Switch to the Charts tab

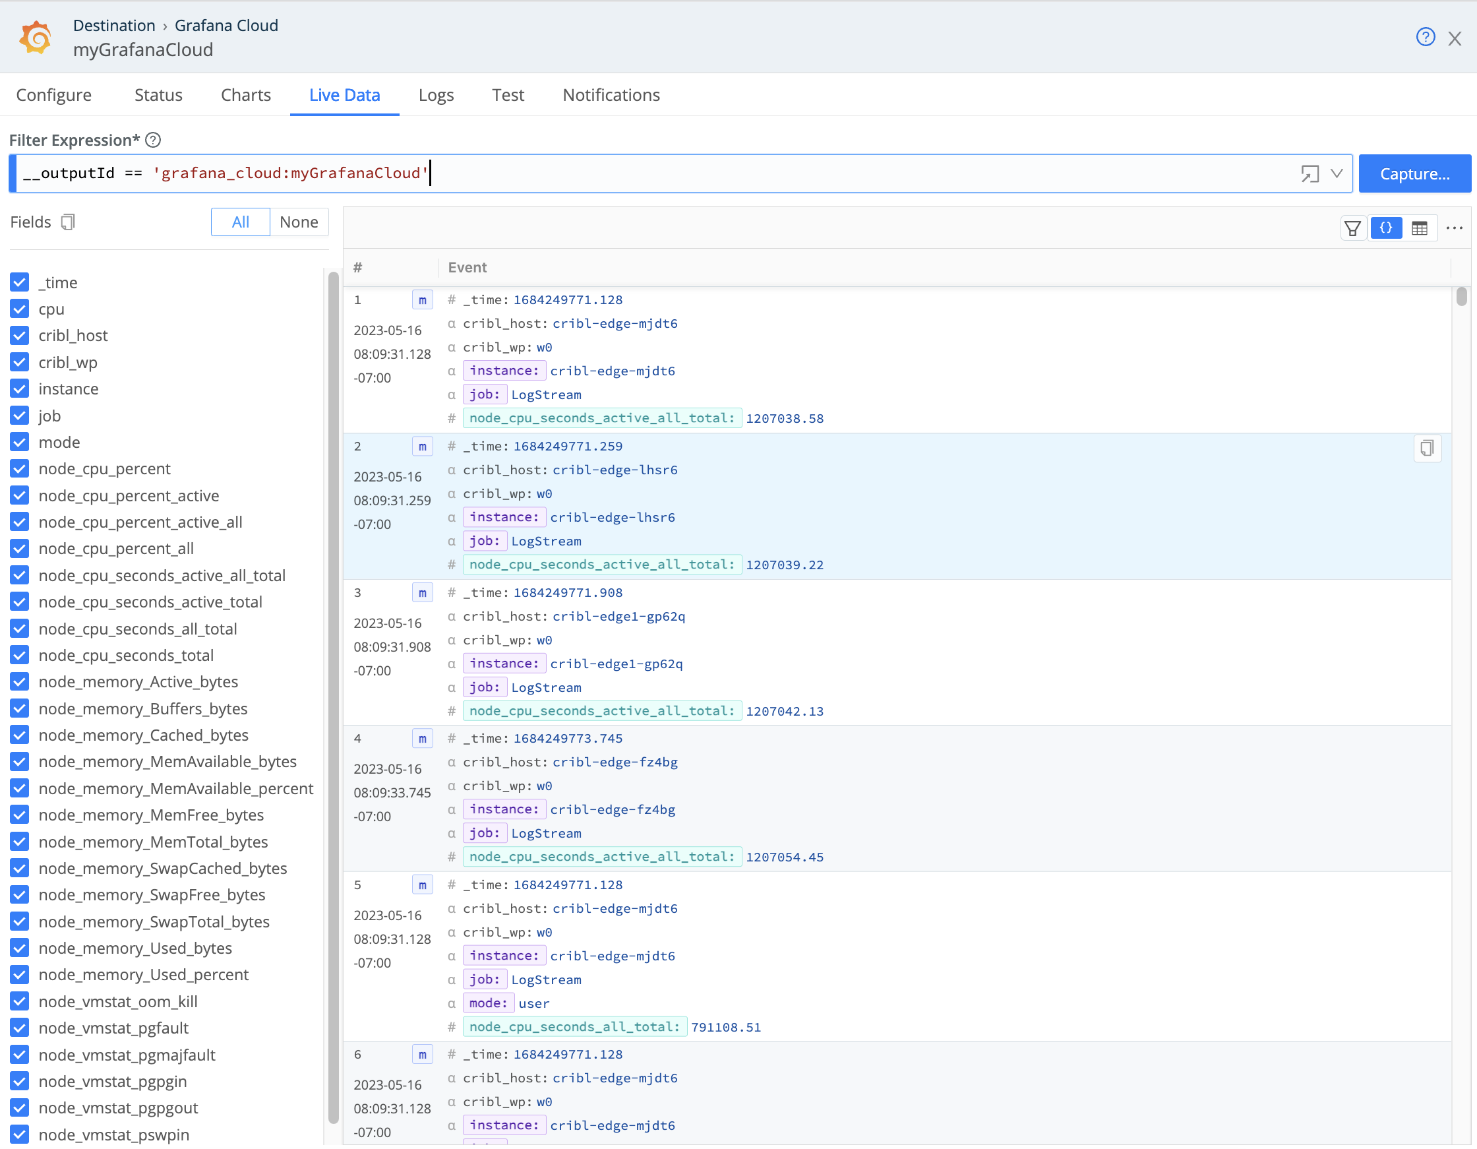[245, 95]
